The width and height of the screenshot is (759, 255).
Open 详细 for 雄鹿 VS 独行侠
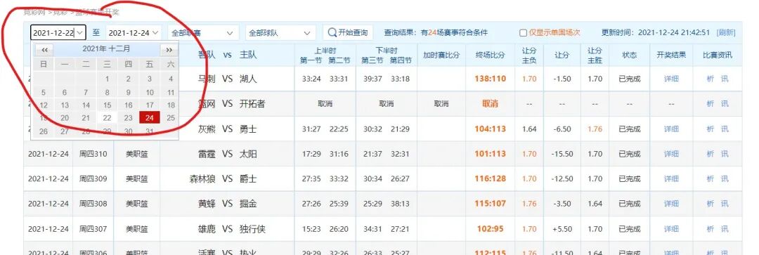[x=671, y=228]
